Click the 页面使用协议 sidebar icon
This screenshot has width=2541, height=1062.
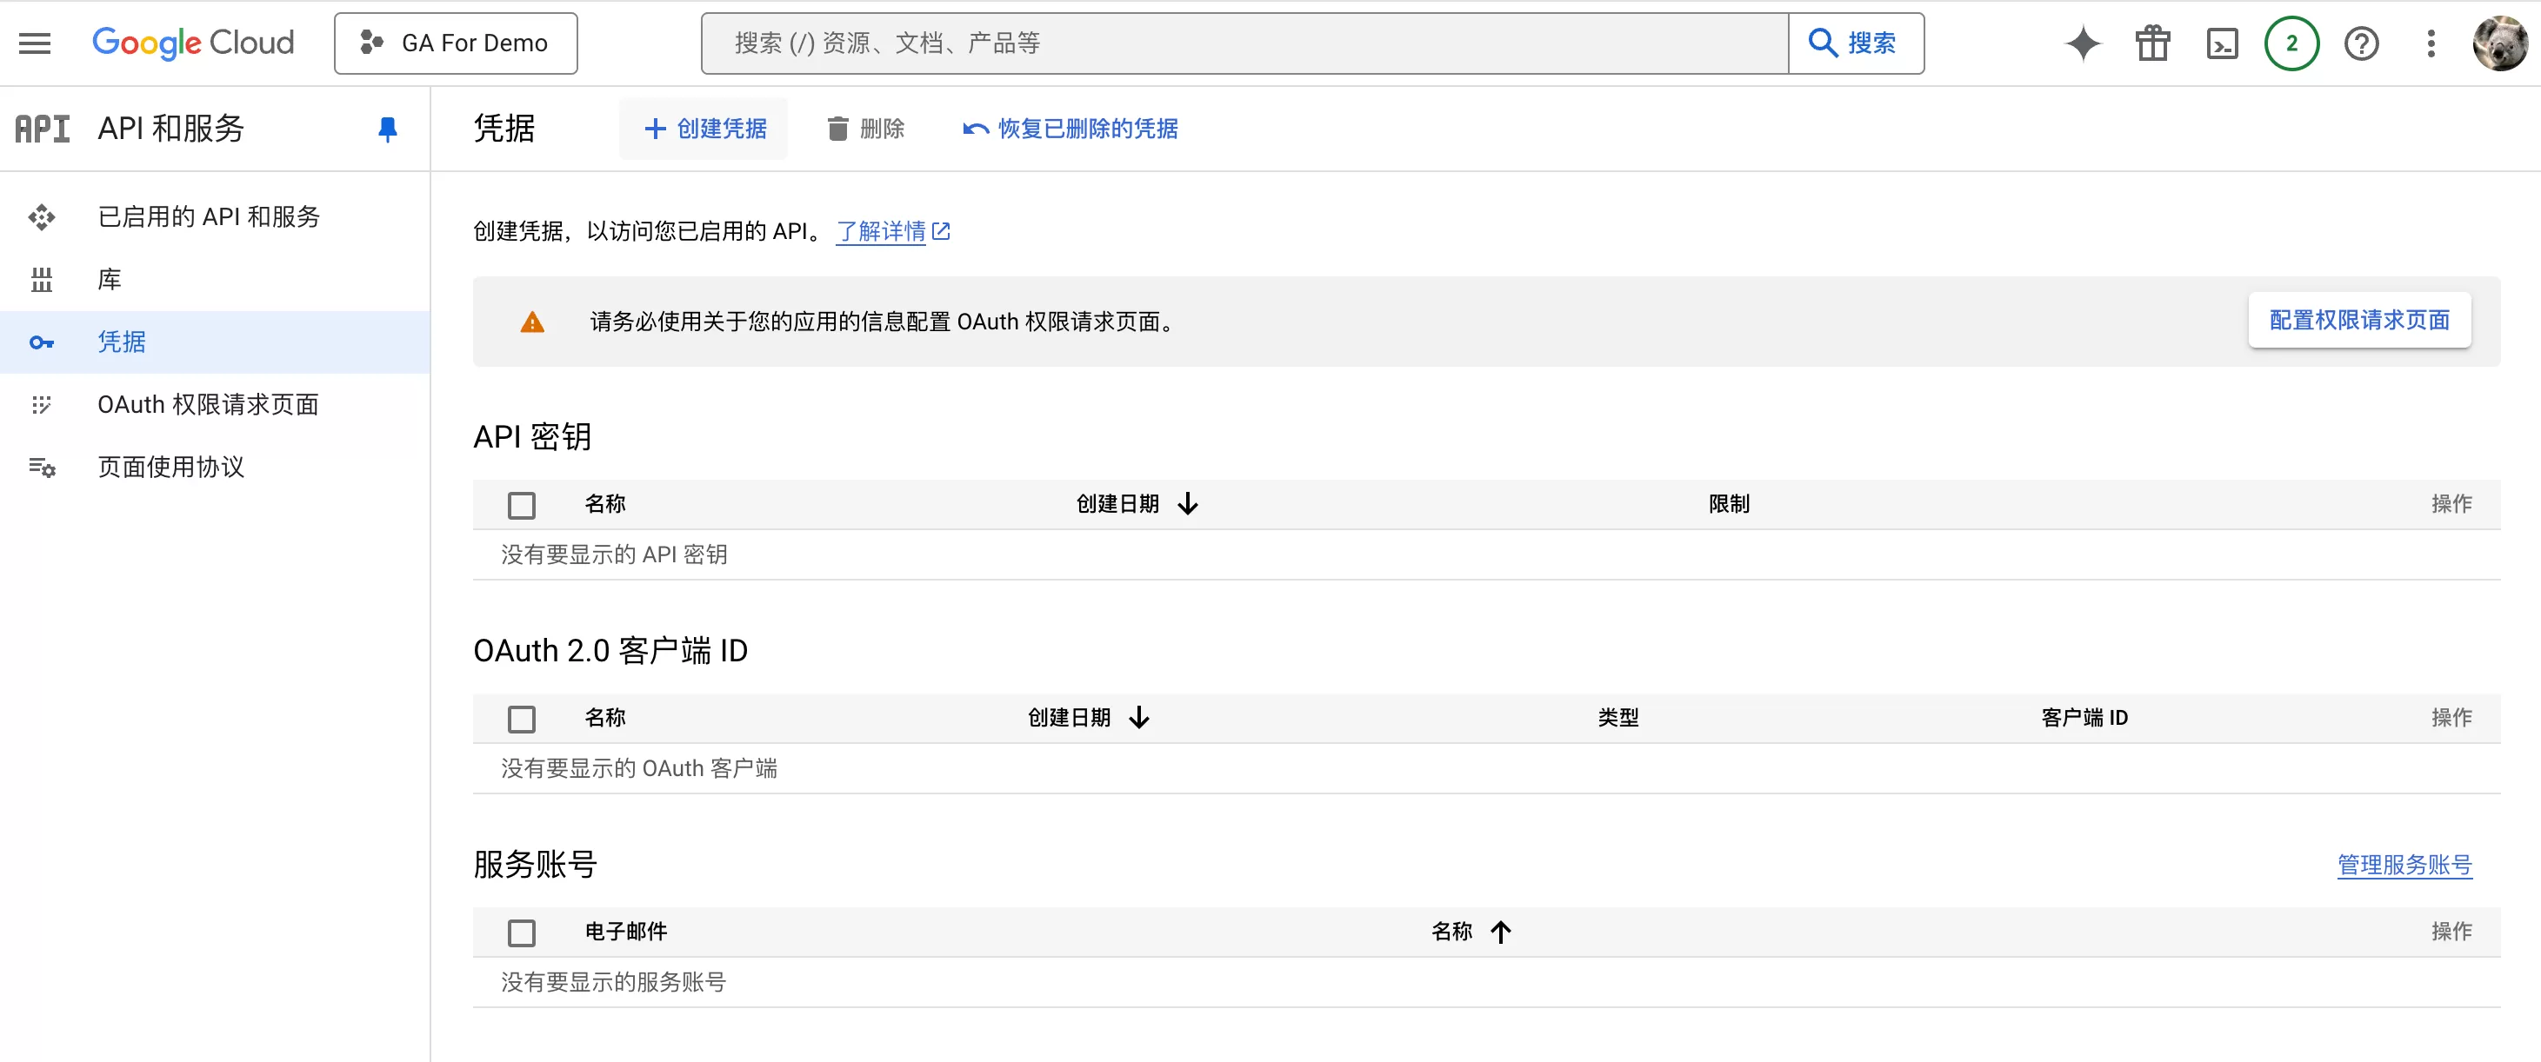(x=42, y=468)
